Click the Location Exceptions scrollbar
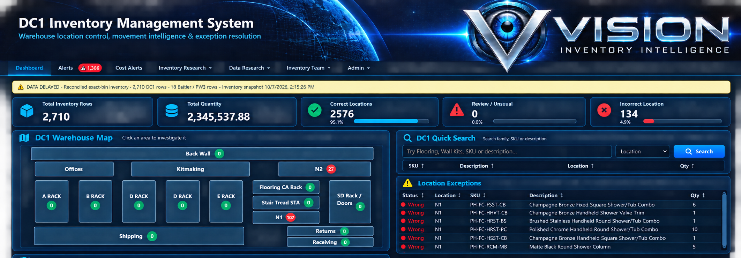 724,220
